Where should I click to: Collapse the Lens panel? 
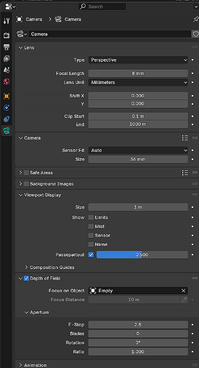(21, 48)
